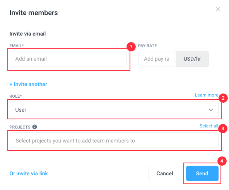Send the invitation with Send button
The image size is (229, 190).
click(x=202, y=173)
